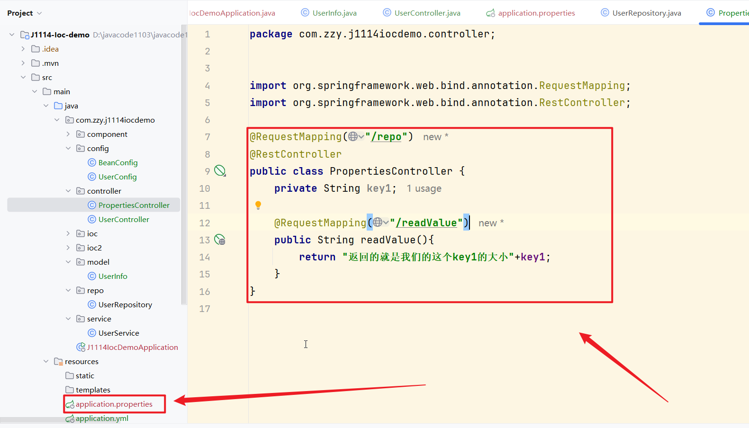Collapse the service package
The image size is (749, 428).
(68, 319)
